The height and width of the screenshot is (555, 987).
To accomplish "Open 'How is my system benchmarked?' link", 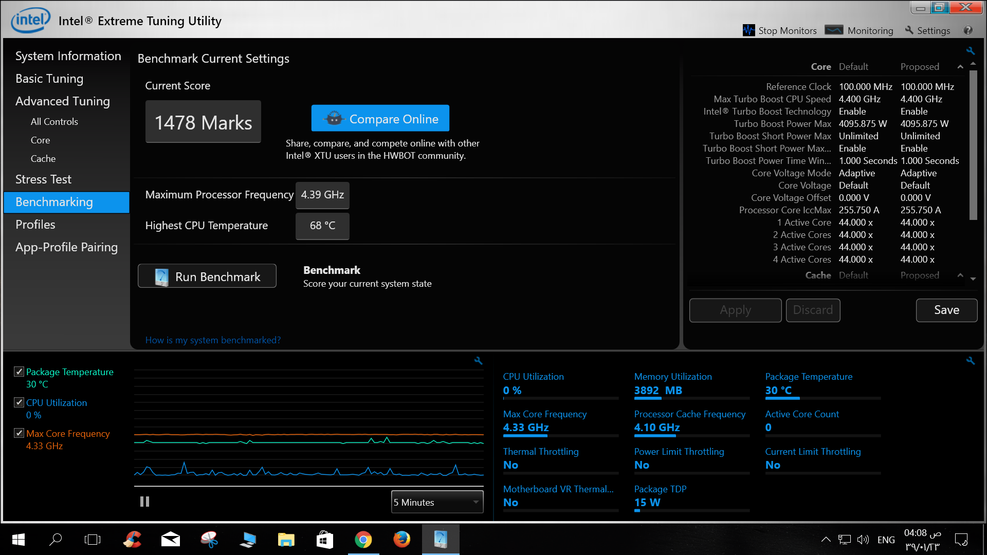I will [213, 340].
